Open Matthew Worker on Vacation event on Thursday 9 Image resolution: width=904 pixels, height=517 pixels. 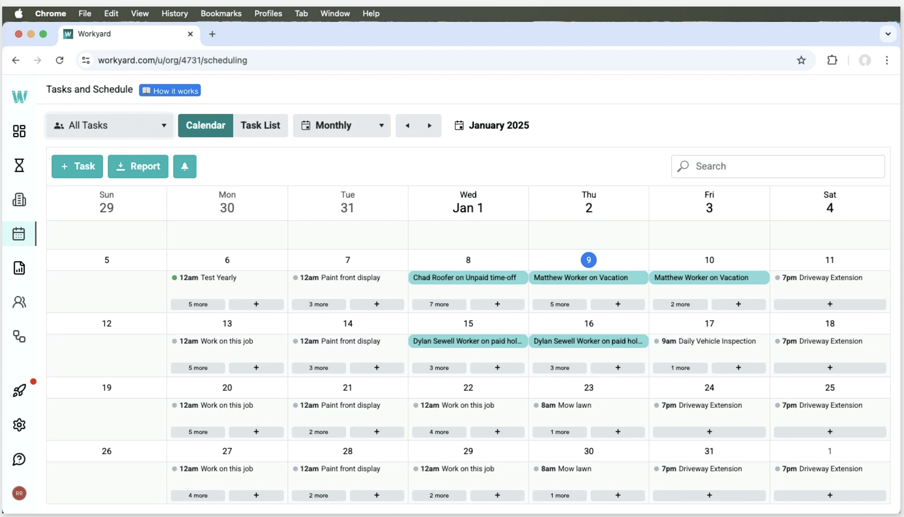point(588,278)
